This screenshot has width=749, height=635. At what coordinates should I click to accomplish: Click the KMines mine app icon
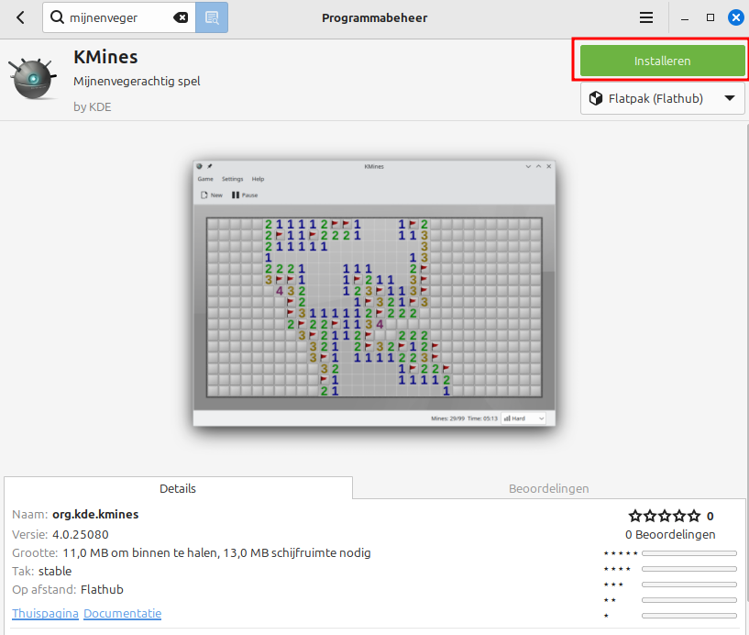click(33, 81)
